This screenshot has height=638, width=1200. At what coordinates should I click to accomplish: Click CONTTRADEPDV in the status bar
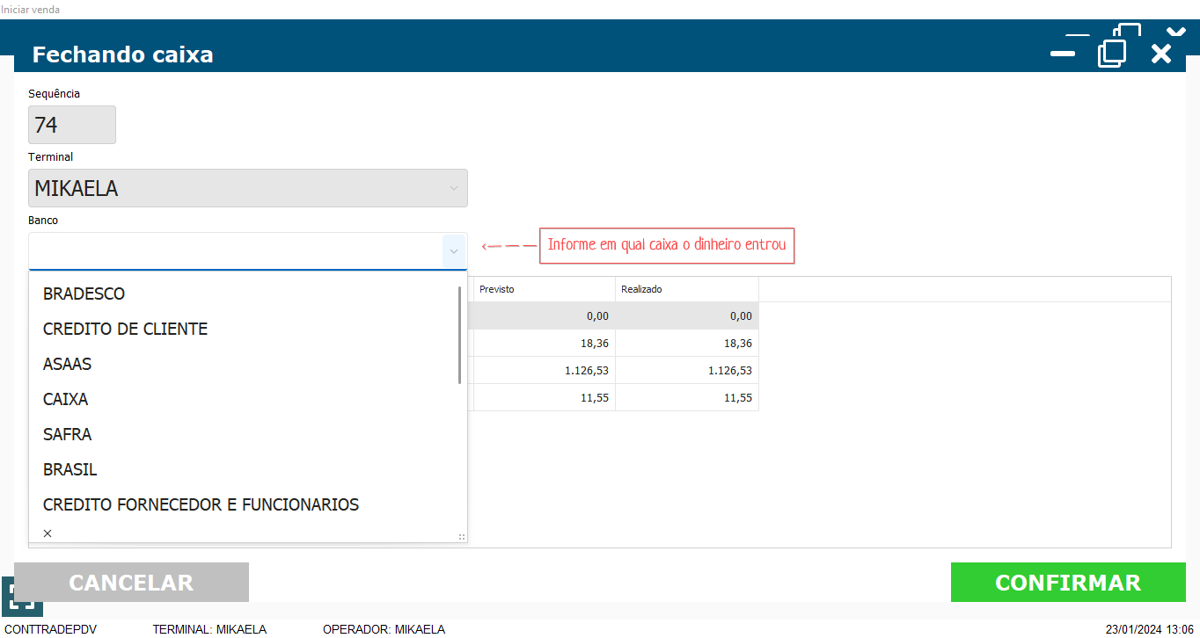click(x=51, y=629)
